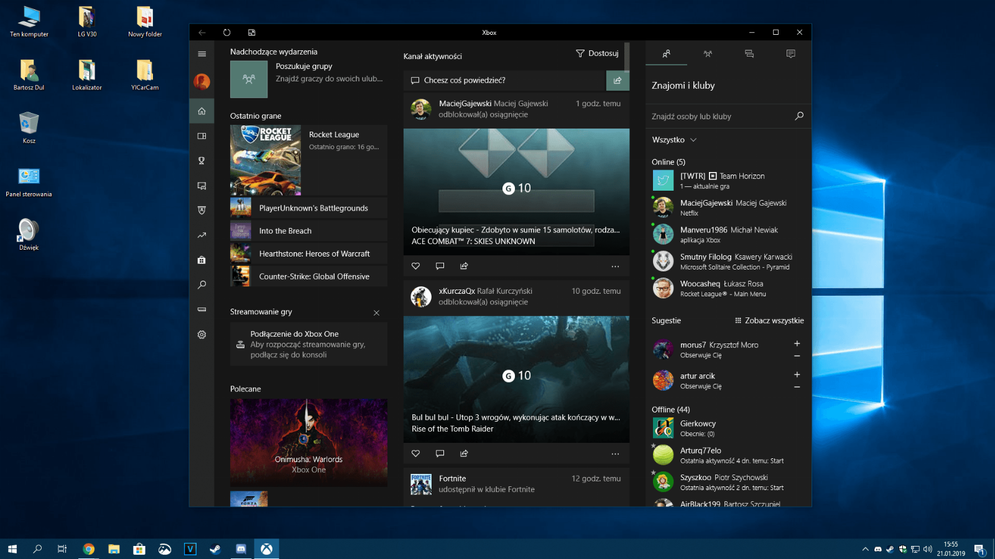Viewport: 995px width, 559px height.
Task: Open Steam from the taskbar
Action: coord(215,549)
